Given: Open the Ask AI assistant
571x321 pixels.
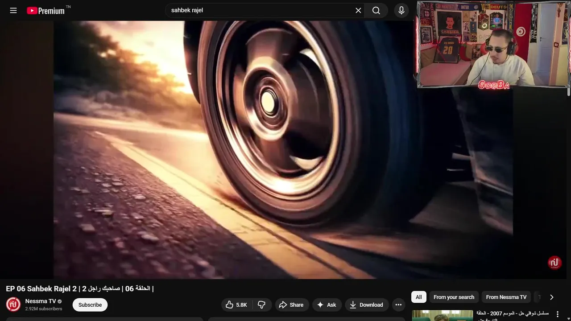Looking at the screenshot, I should click(x=327, y=305).
